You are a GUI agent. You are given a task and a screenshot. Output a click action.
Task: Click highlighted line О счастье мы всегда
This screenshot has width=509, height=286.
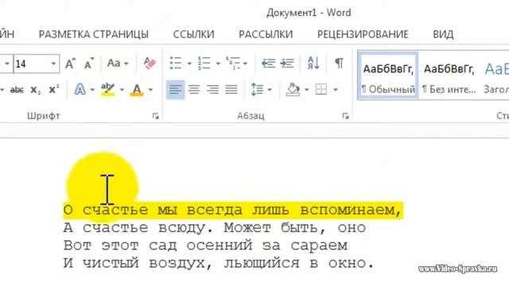[x=233, y=210]
